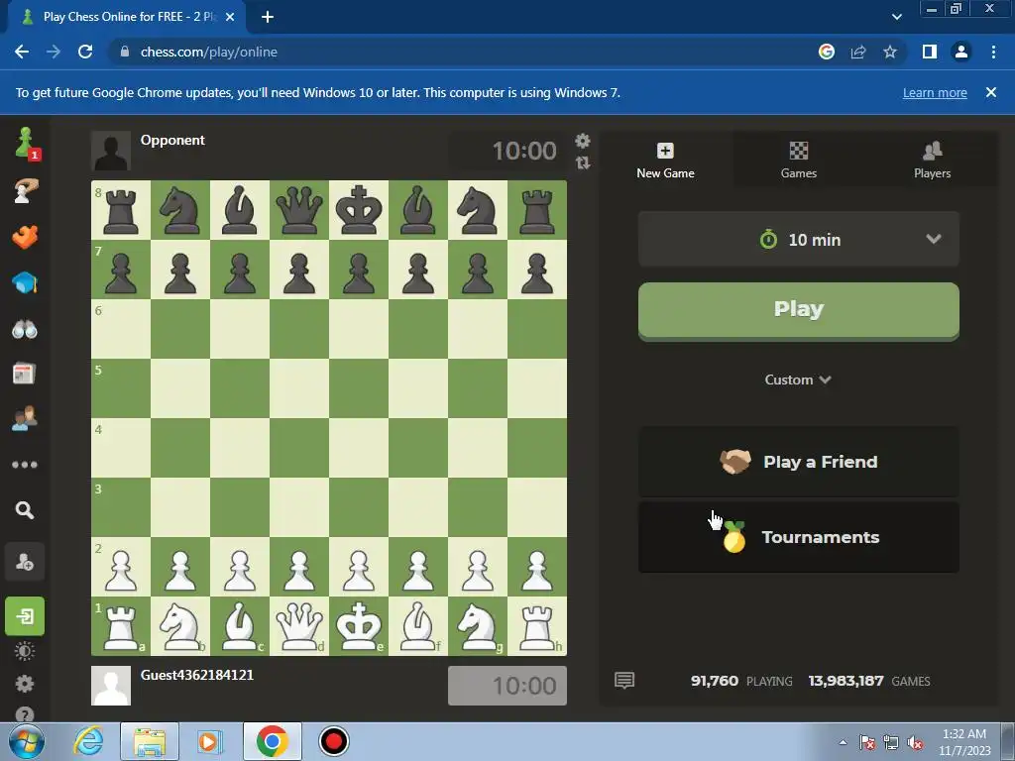This screenshot has height=761, width=1015.
Task: Open the News newspaper icon
Action: pyautogui.click(x=24, y=374)
